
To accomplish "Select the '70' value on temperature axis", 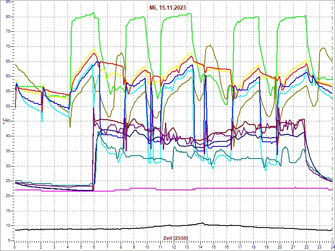I will pyautogui.click(x=8, y=47).
